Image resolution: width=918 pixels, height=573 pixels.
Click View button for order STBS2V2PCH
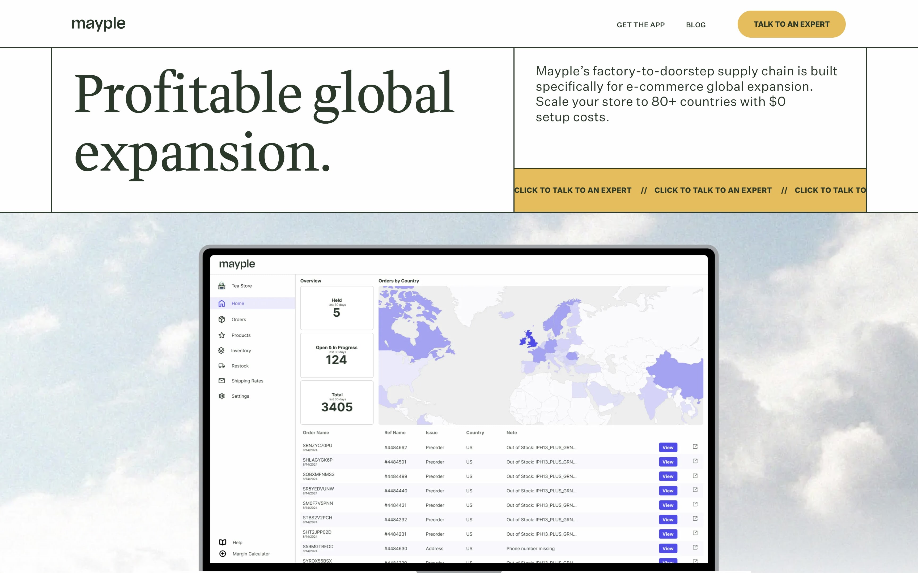[668, 520]
